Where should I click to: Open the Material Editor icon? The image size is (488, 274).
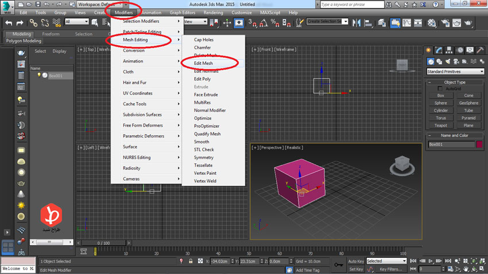(432, 23)
